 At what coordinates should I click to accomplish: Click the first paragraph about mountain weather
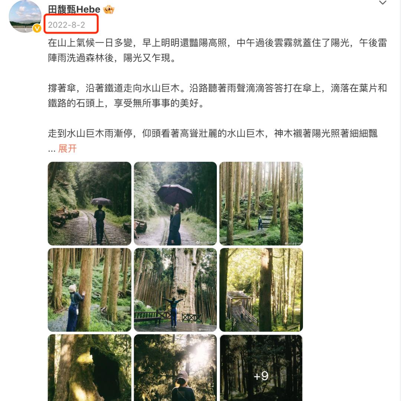pos(217,50)
